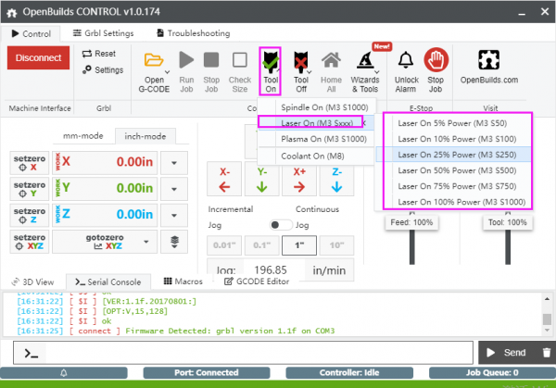Viewport: 556px width, 388px height.
Task: Open the Grbl Settings tab
Action: [x=103, y=33]
